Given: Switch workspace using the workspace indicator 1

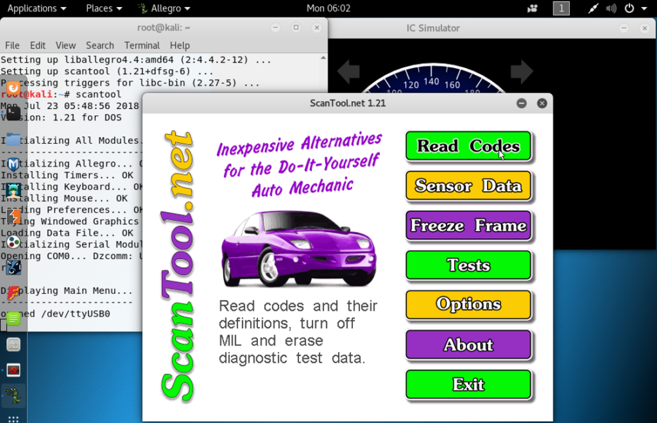Looking at the screenshot, I should tap(561, 8).
